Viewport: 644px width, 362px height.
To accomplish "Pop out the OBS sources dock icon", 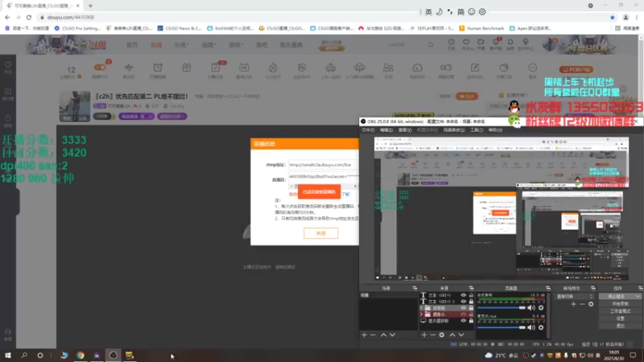I will 471,288.
